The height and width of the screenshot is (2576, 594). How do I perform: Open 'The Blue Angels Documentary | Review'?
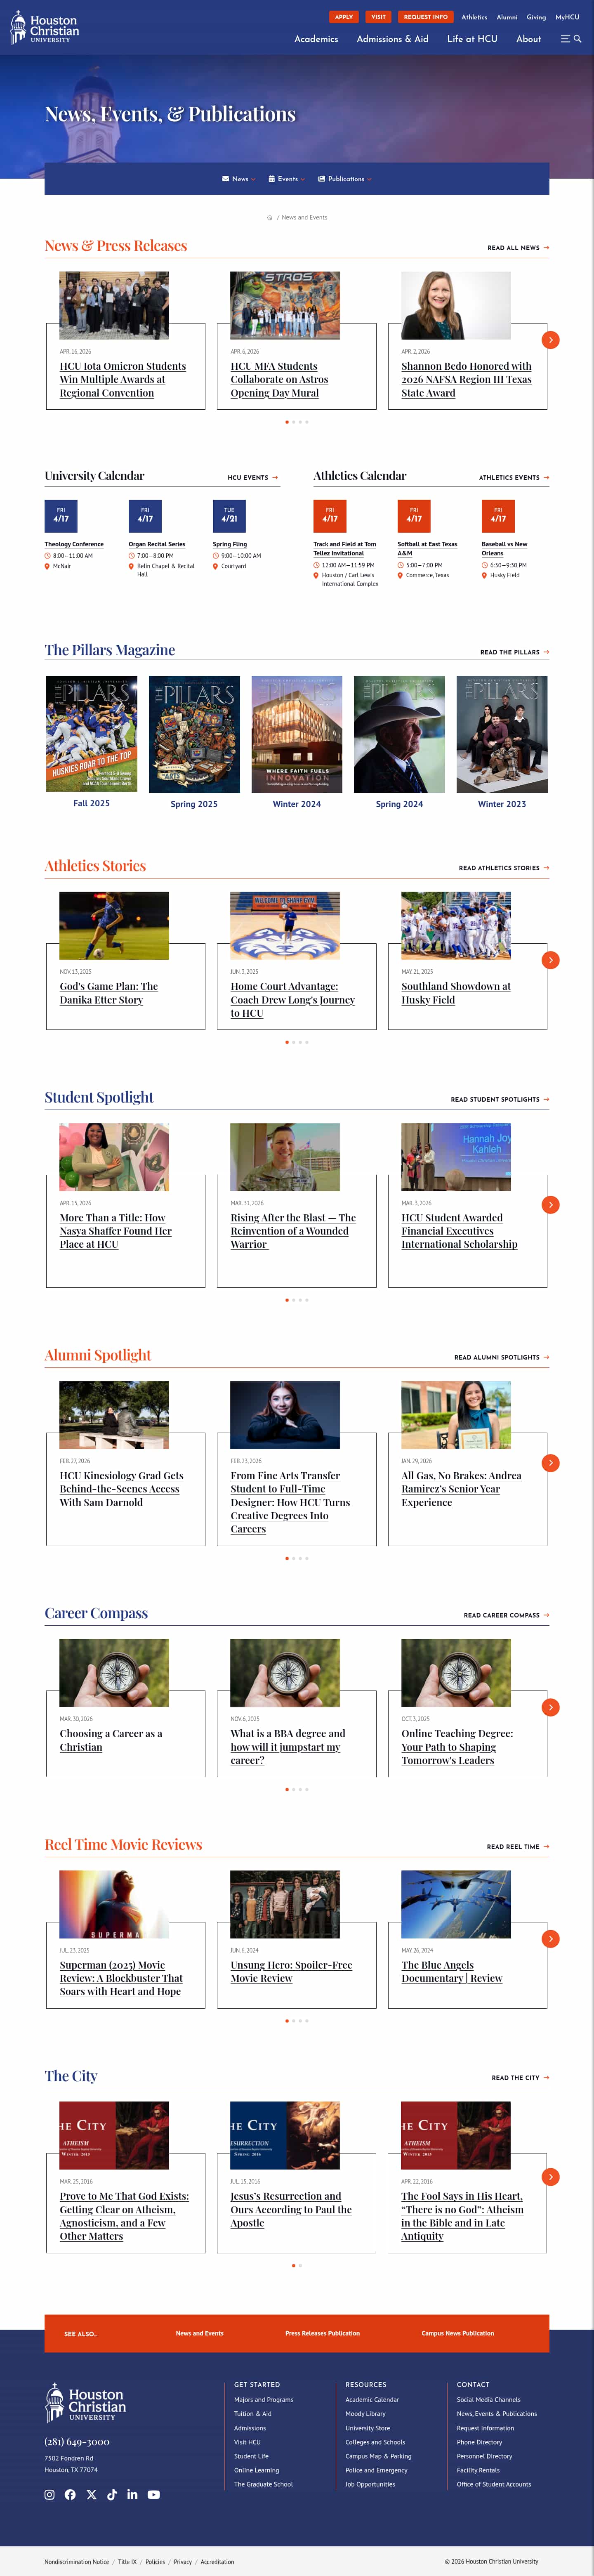pos(452,1971)
